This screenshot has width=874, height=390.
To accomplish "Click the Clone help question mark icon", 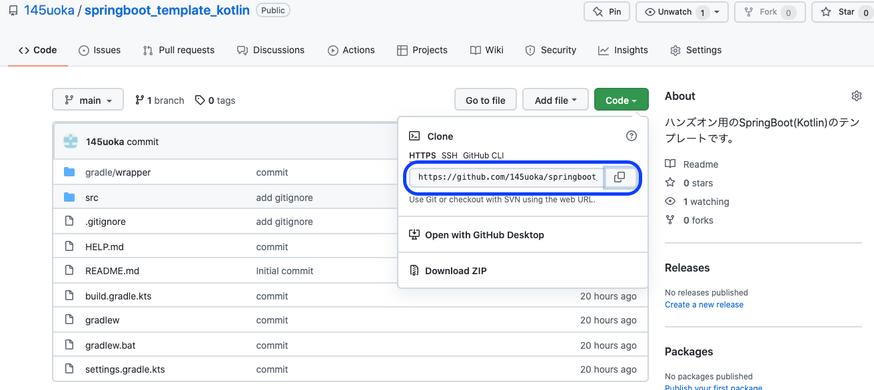I will (631, 136).
